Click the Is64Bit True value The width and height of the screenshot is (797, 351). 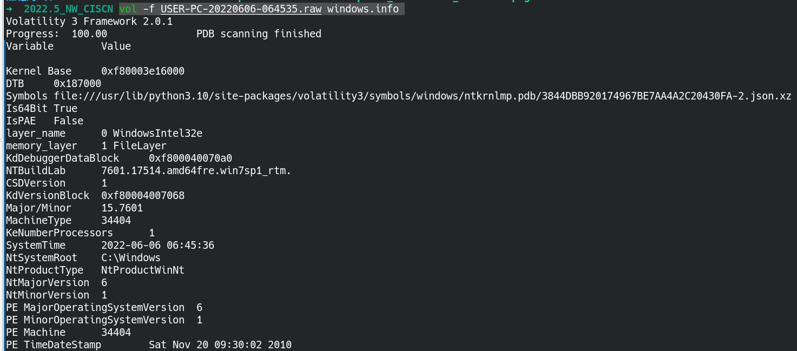[65, 108]
